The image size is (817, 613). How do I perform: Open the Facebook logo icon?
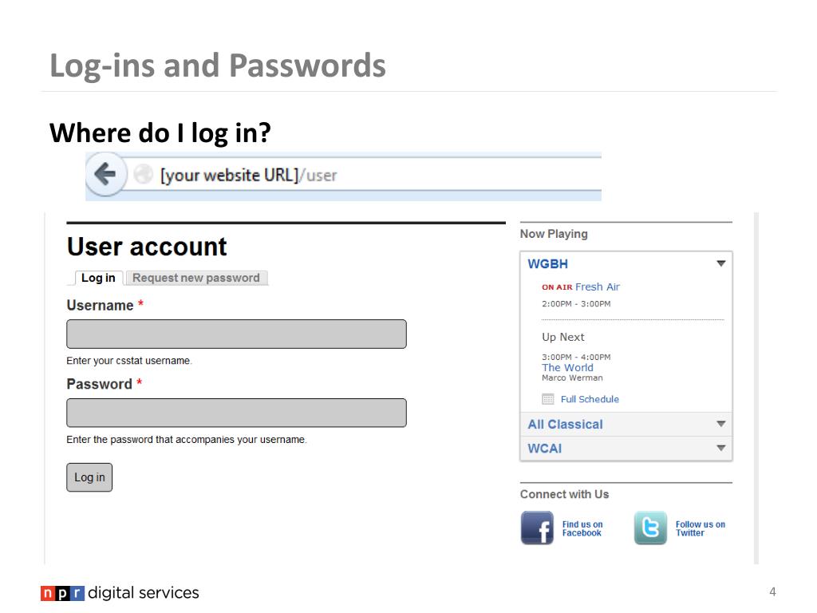pos(537,528)
